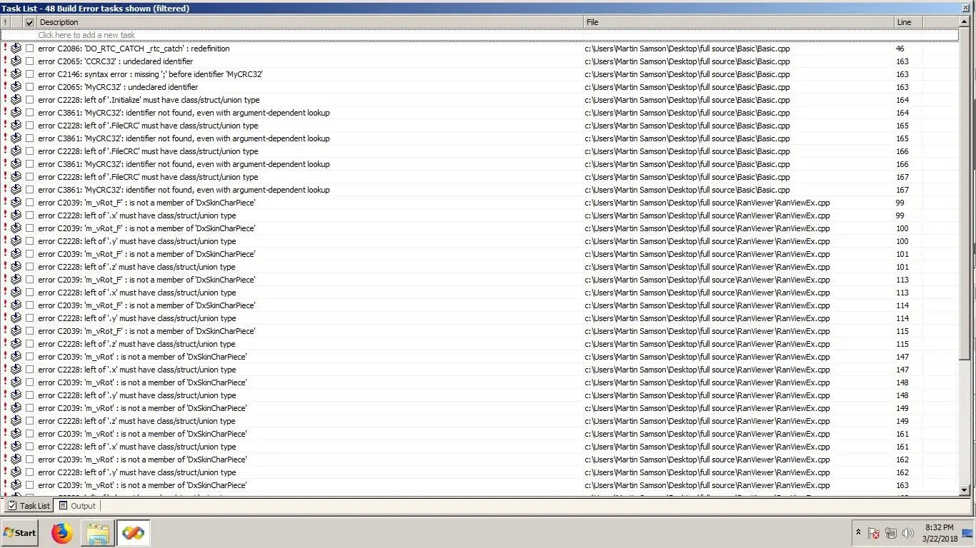Open Firefox from the taskbar
Image resolution: width=976 pixels, height=548 pixels.
62,533
